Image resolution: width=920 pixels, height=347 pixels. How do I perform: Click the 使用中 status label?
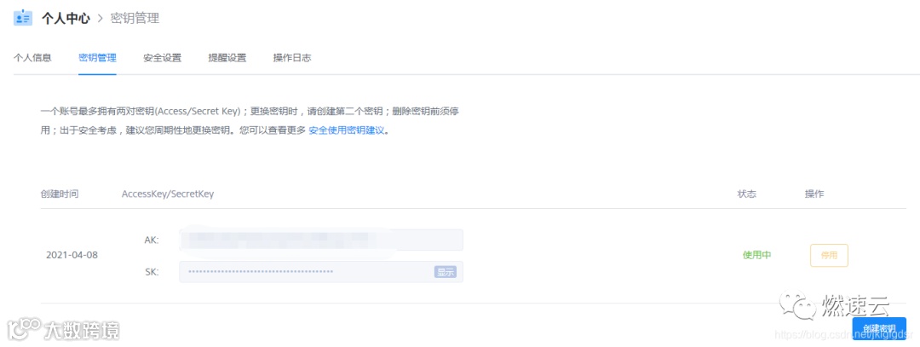[x=757, y=255]
